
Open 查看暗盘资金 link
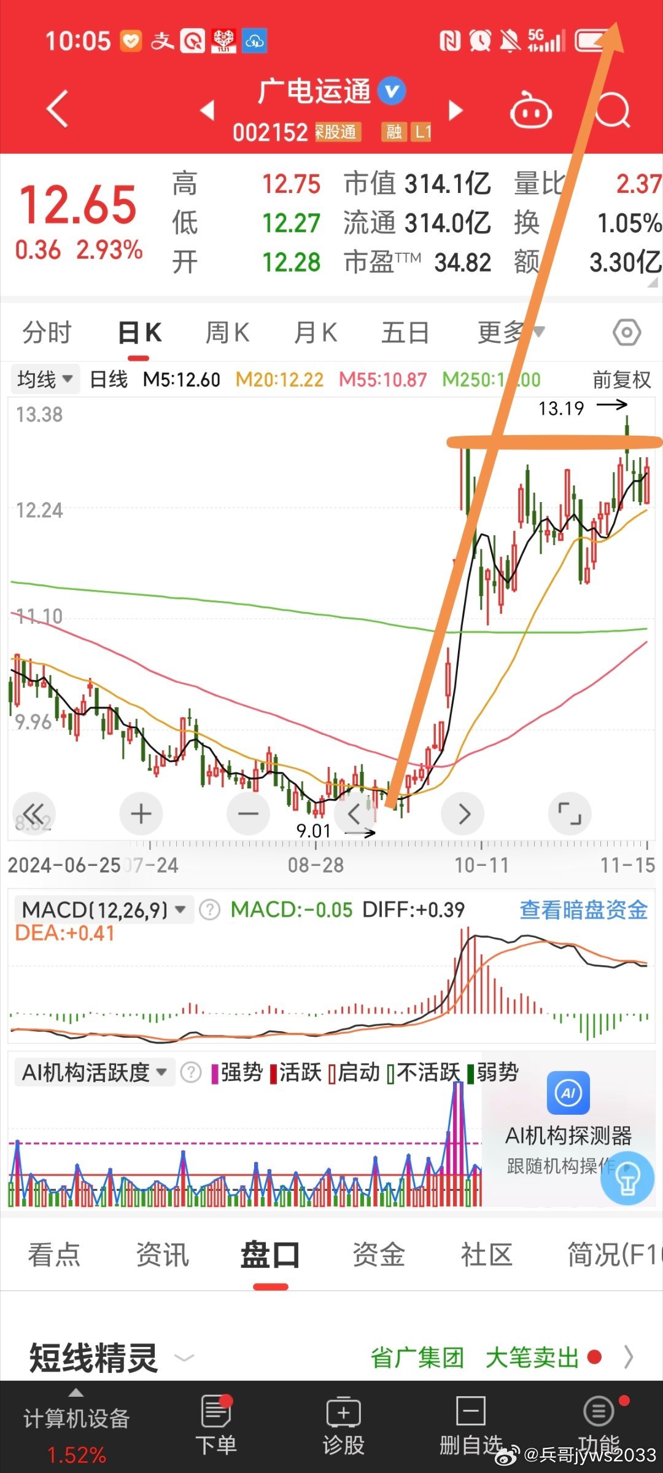pos(584,909)
